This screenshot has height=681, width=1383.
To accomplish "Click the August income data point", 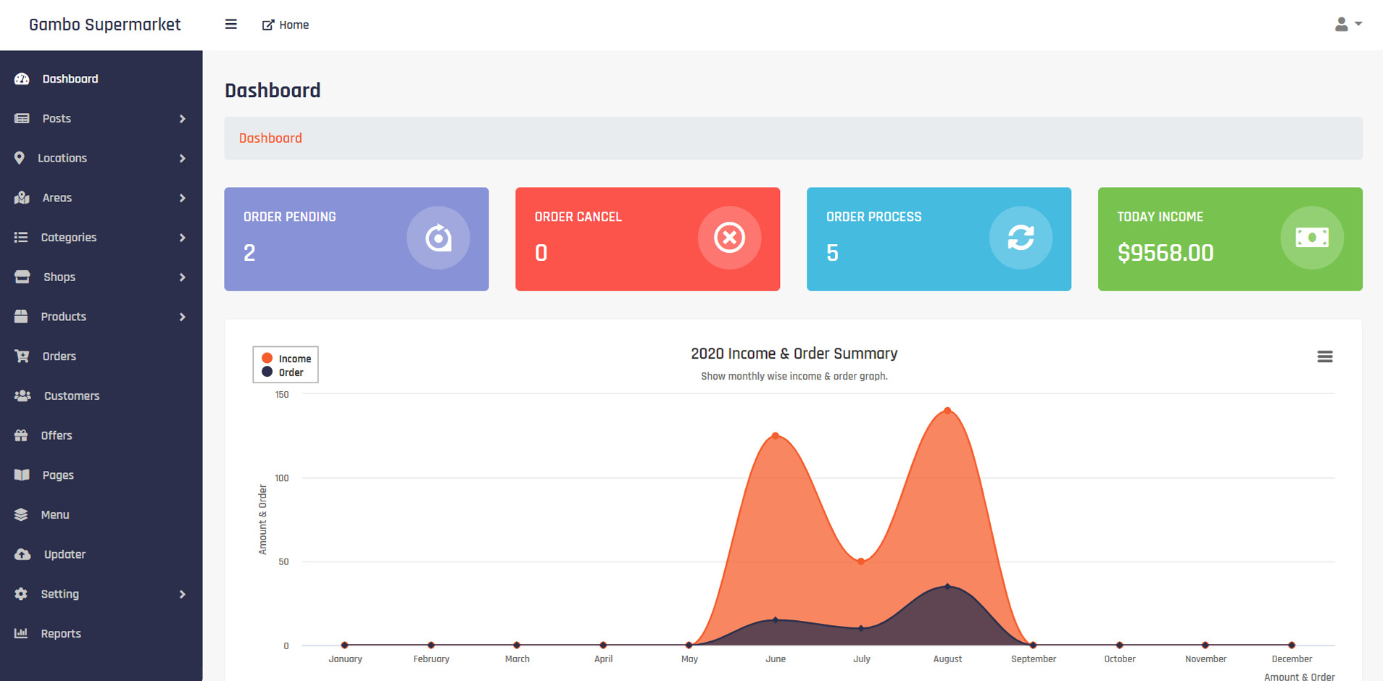I will 947,411.
